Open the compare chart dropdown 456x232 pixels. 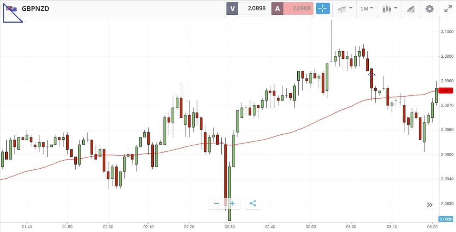[x=345, y=8]
